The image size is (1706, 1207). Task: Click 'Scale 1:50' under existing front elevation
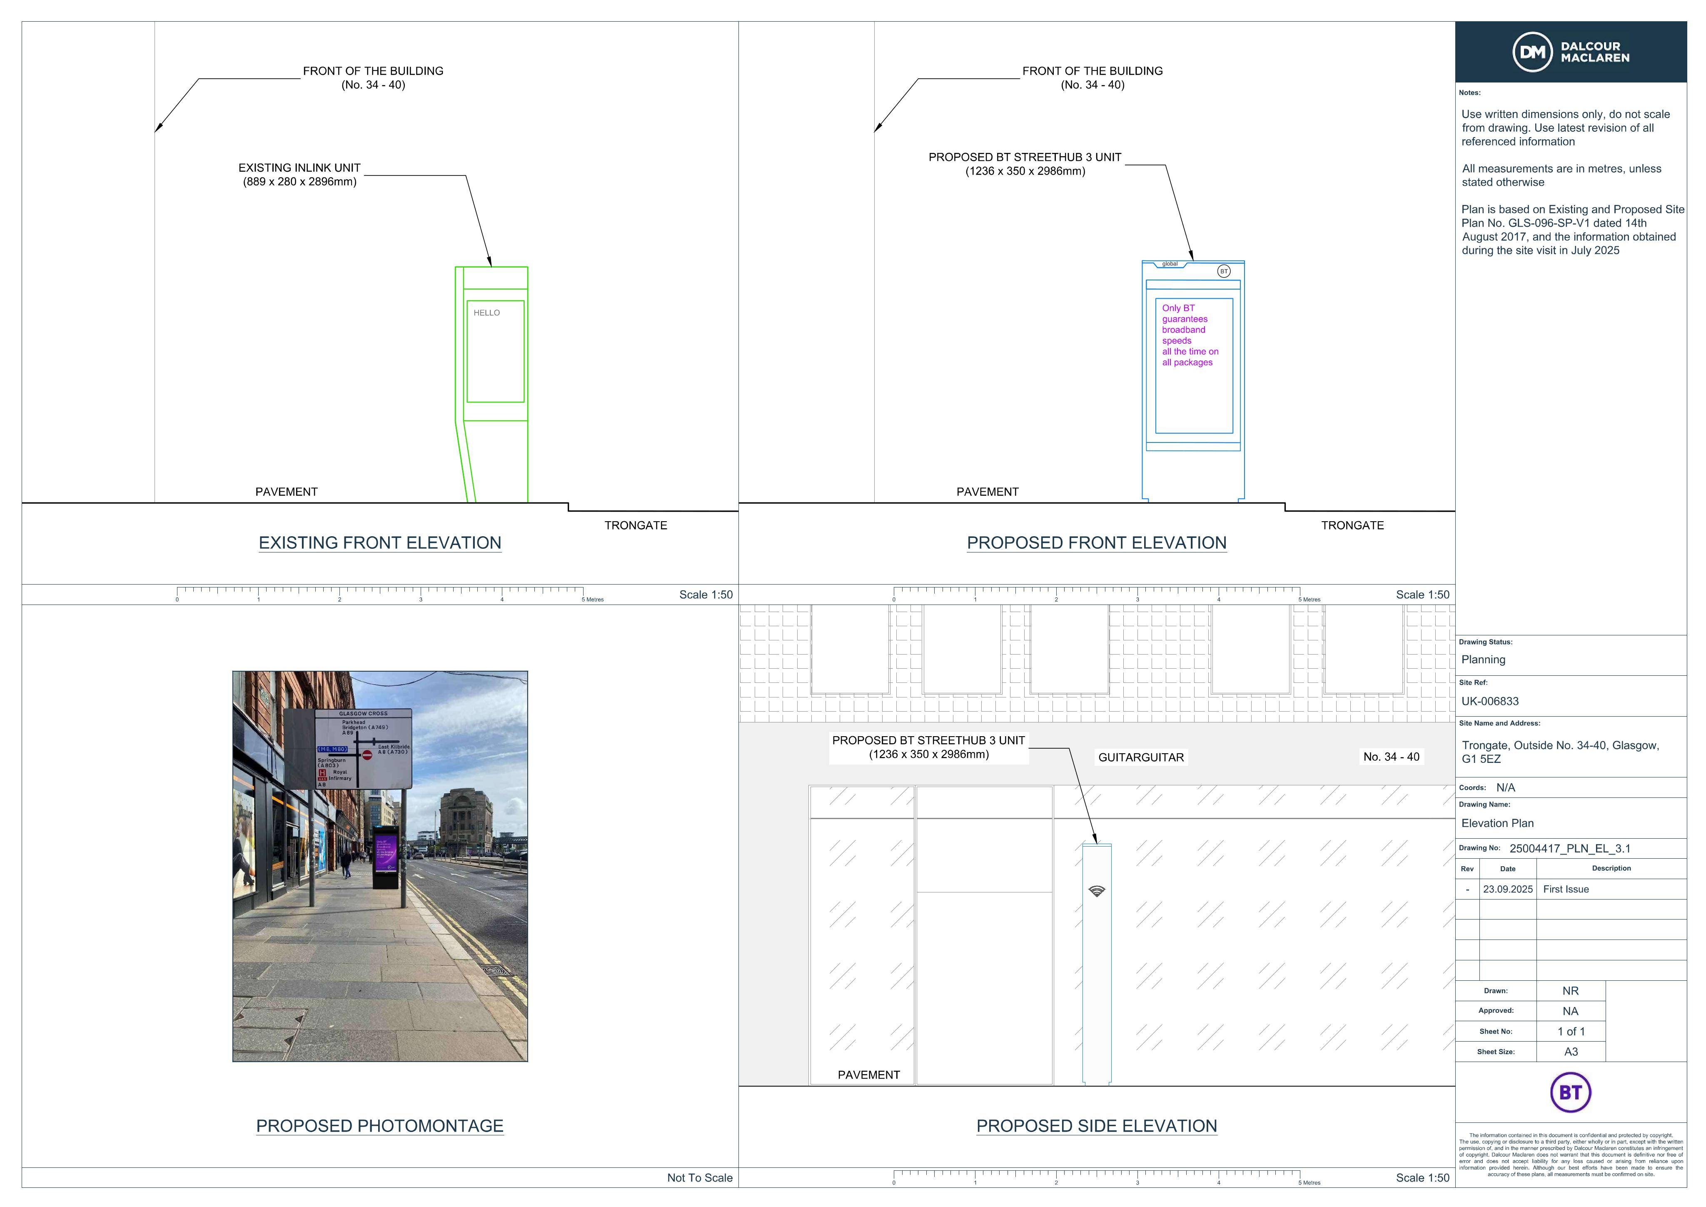click(705, 595)
